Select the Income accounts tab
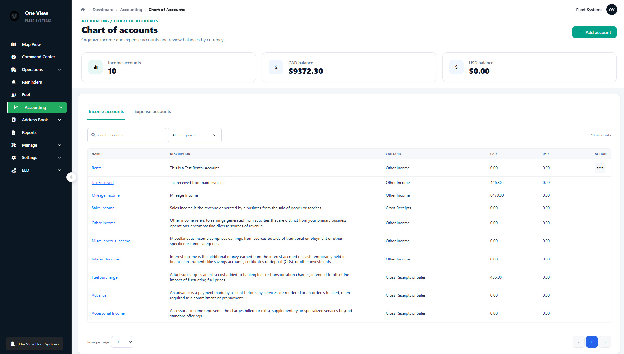Viewport: 624px width, 354px height. [106, 112]
